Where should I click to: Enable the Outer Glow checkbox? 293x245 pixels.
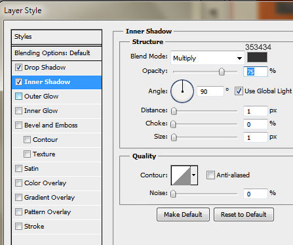point(18,96)
